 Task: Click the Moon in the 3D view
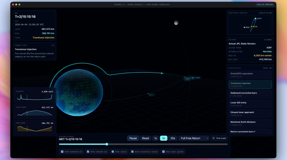click(x=176, y=23)
